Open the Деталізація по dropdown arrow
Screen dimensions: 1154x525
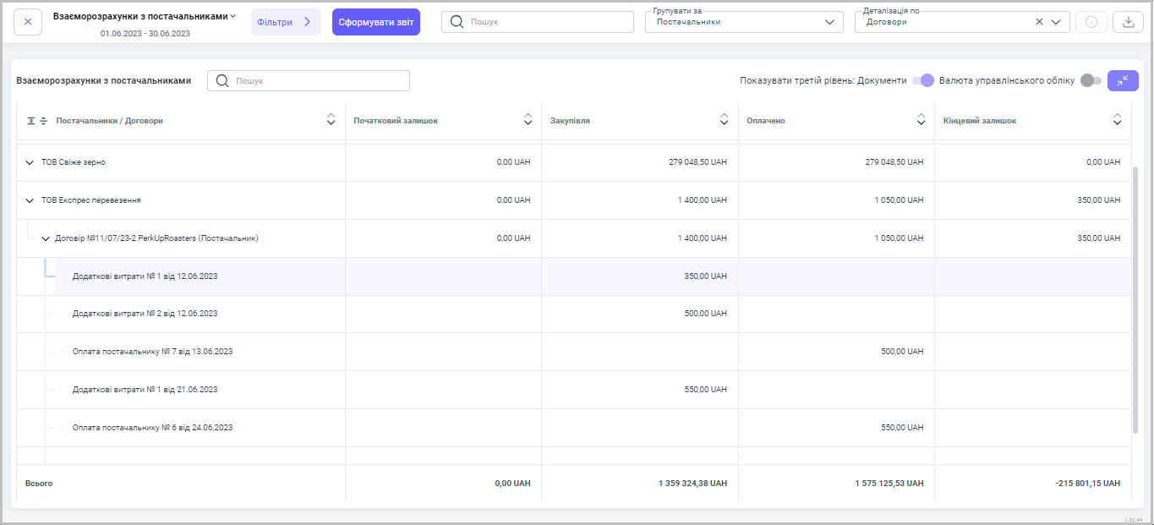(x=1056, y=23)
